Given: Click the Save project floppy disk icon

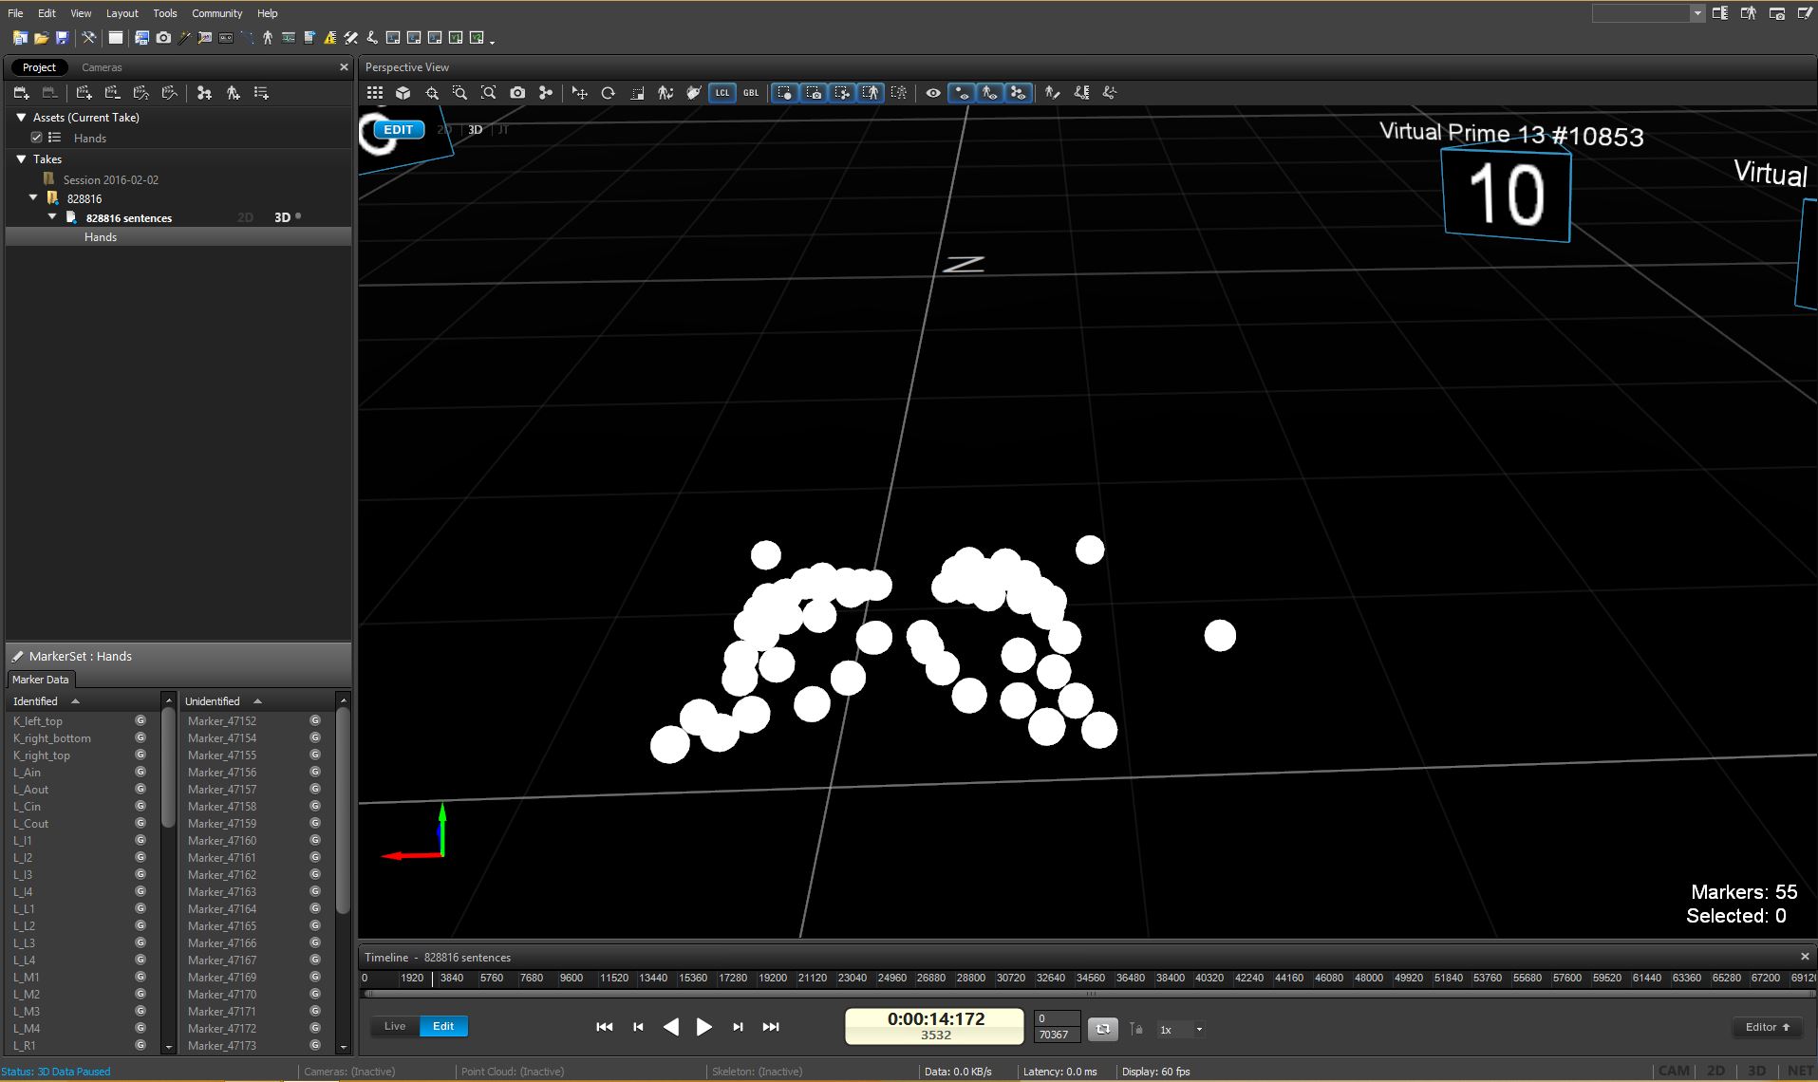Looking at the screenshot, I should click(62, 38).
